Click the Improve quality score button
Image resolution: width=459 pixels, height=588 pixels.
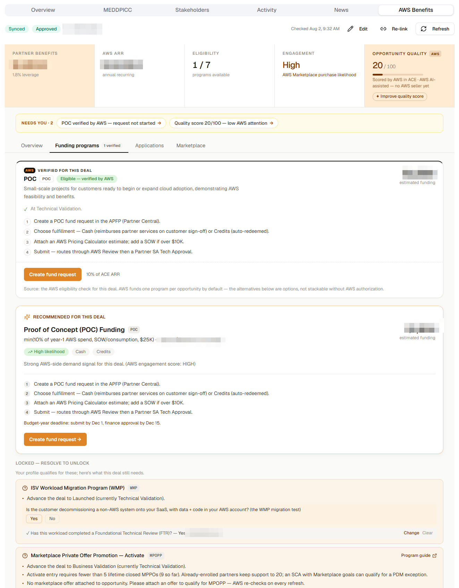(x=400, y=96)
